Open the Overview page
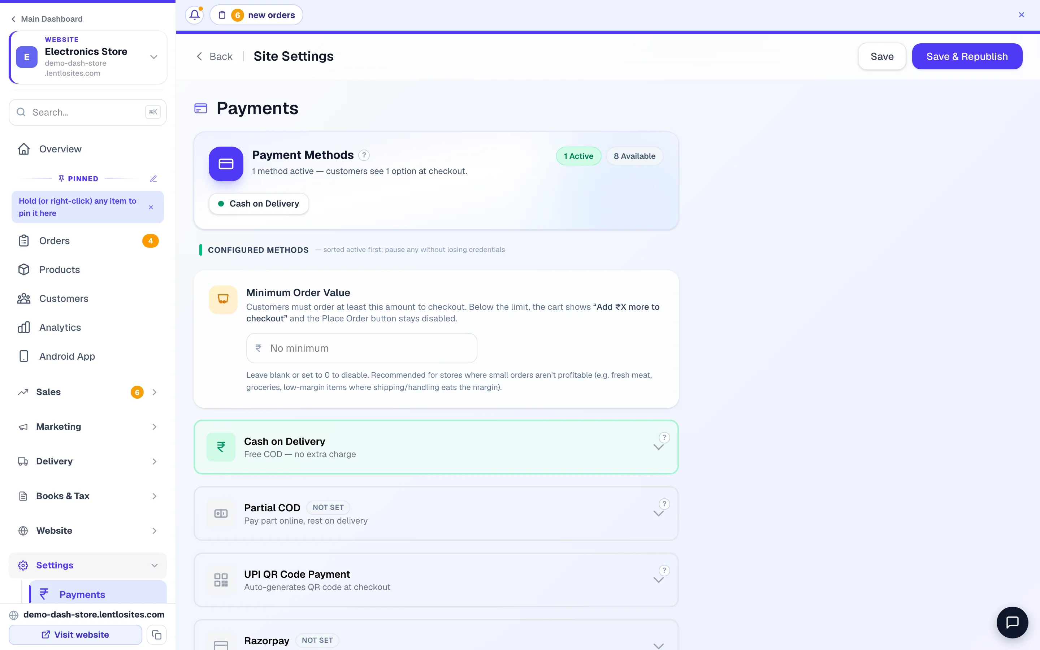 [88, 149]
